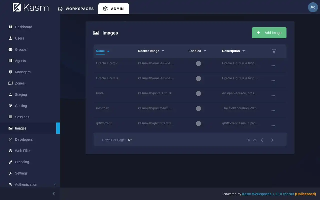
Task: Click the Postman name cell
Action: (x=102, y=108)
